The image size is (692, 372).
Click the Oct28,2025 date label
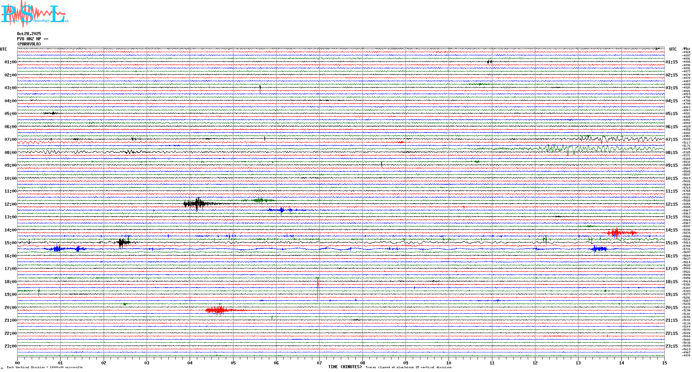(x=29, y=34)
